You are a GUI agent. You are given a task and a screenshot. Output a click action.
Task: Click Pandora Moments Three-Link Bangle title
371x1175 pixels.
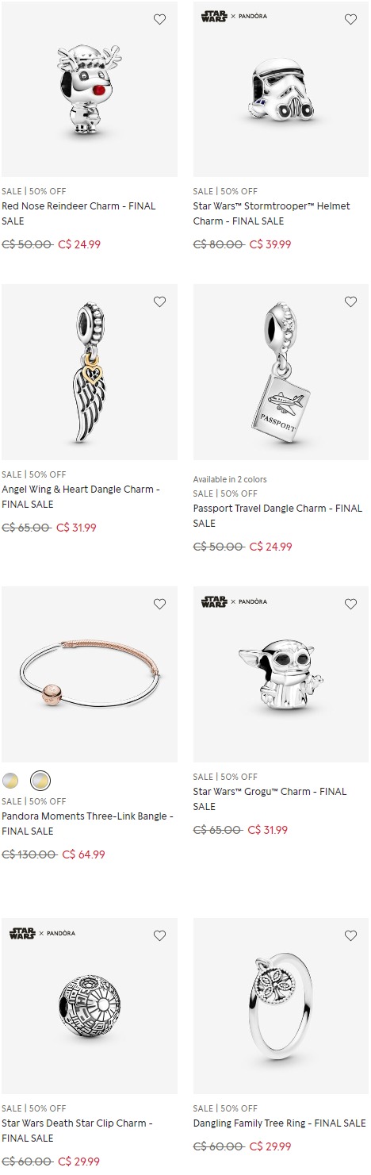point(87,824)
